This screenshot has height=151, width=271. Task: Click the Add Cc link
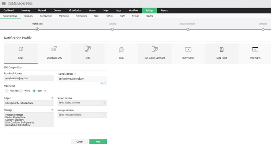103,83
